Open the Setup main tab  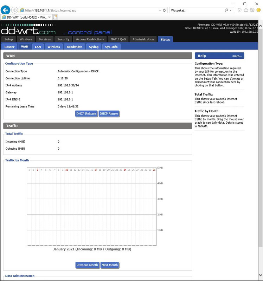coord(8,39)
